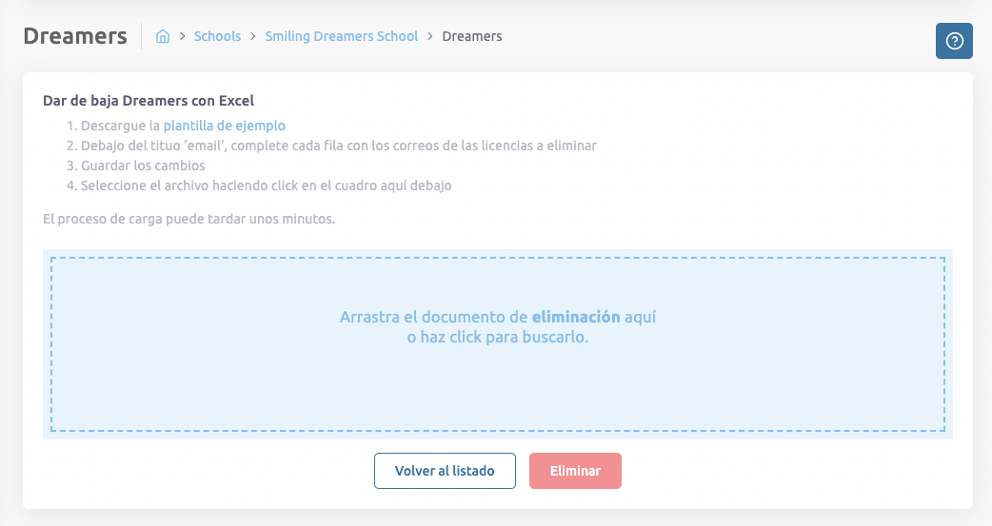This screenshot has width=992, height=526.
Task: Click the 'o haz click para buscarlo' text
Action: (x=497, y=337)
